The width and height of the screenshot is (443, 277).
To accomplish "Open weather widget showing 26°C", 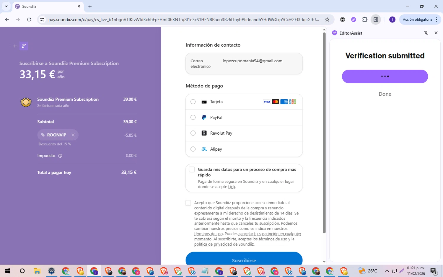I will (368, 271).
